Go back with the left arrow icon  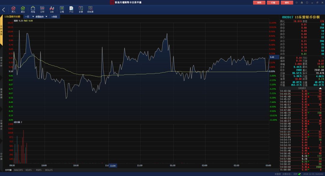(x=4, y=10)
